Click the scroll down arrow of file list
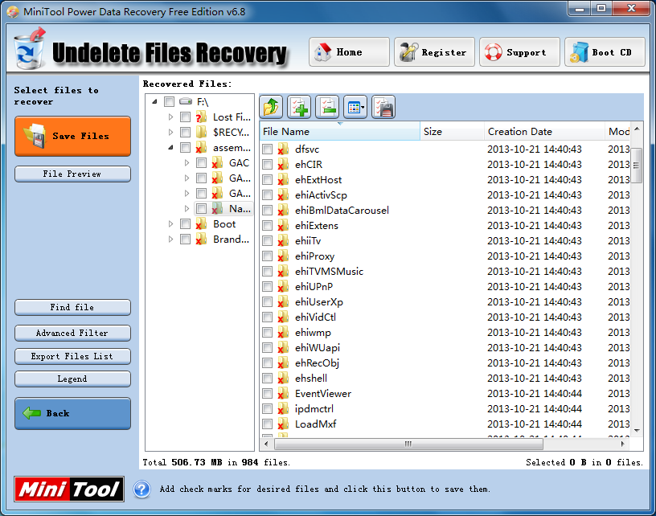 pyautogui.click(x=637, y=430)
